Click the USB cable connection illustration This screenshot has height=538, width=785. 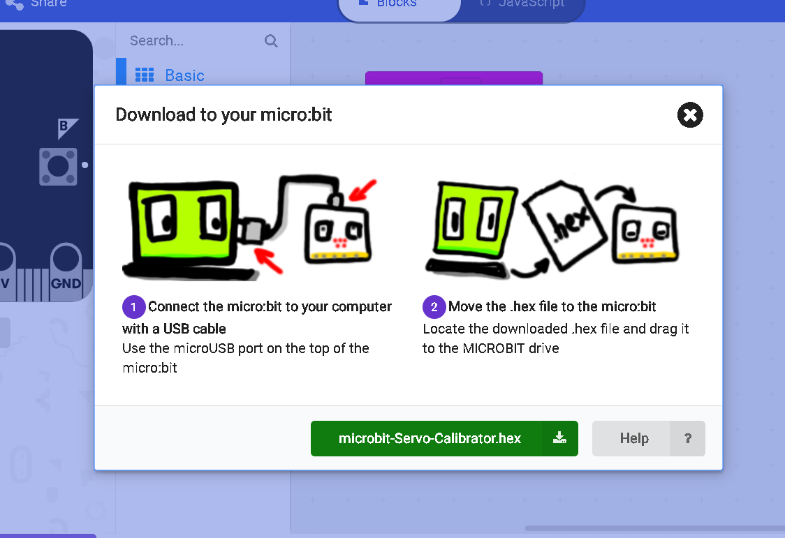[x=249, y=227]
